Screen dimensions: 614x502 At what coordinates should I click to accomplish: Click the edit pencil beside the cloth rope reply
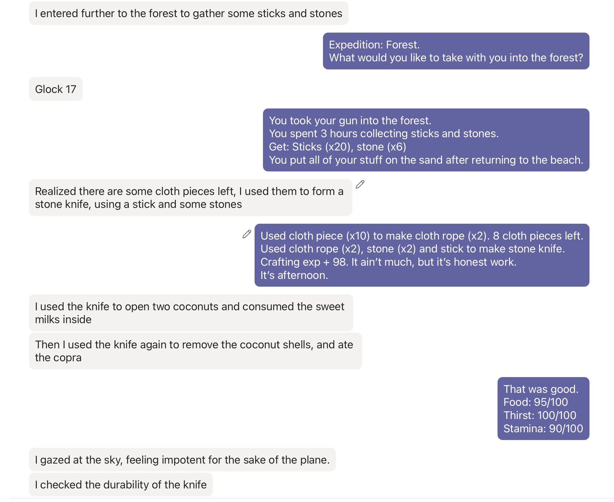pos(247,234)
